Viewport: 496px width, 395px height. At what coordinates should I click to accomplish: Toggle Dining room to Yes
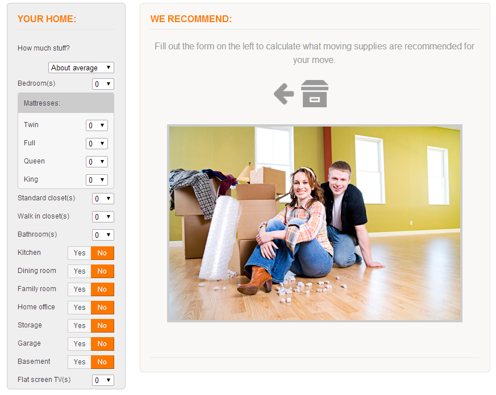pyautogui.click(x=79, y=271)
